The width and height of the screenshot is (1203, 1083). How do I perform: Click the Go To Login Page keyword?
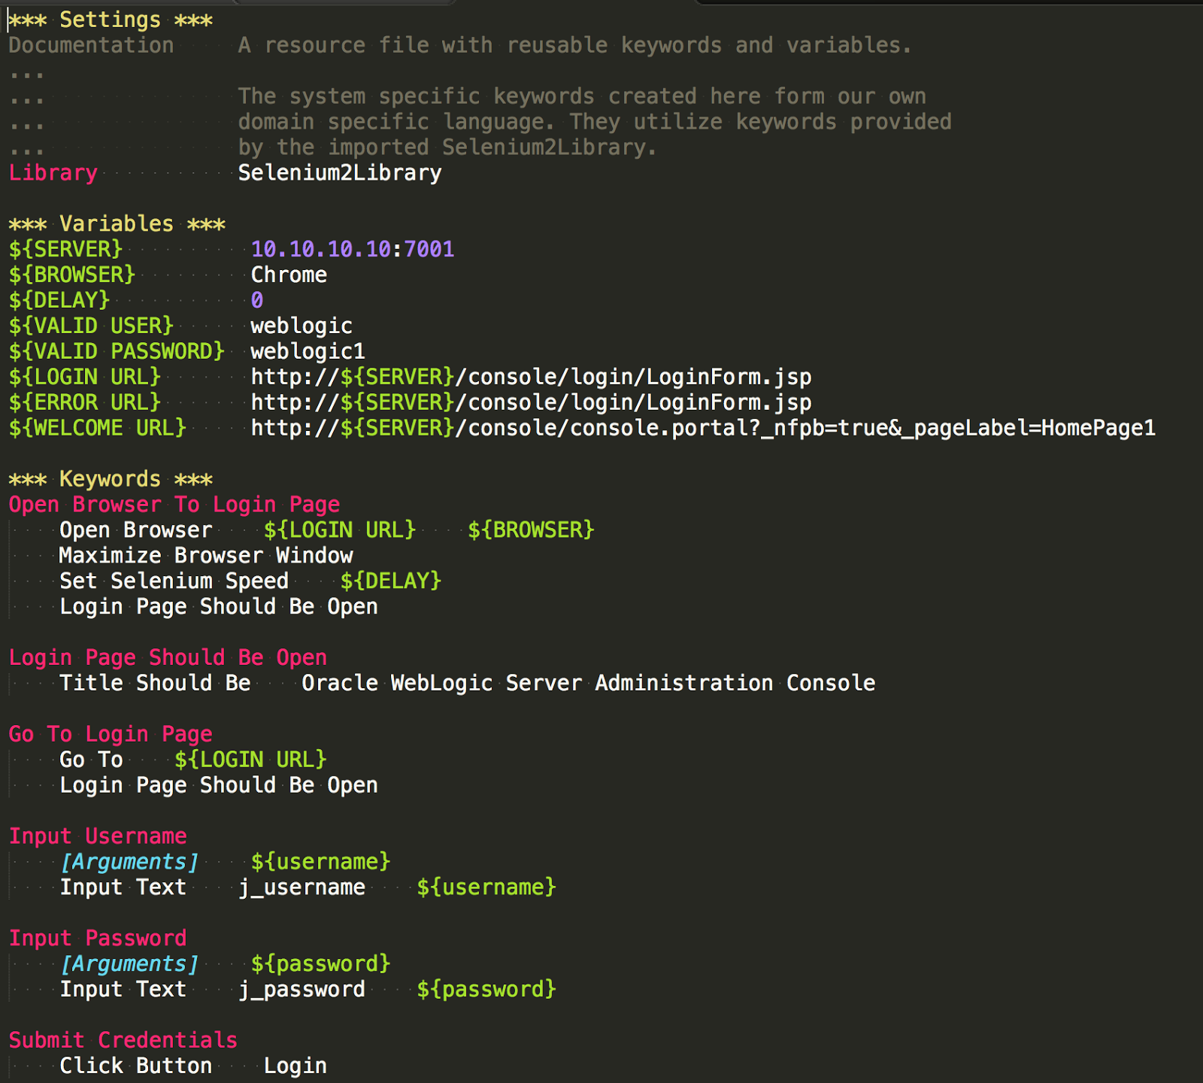tap(111, 734)
